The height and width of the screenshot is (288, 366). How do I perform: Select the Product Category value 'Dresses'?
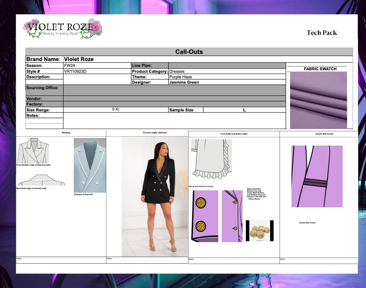(177, 71)
